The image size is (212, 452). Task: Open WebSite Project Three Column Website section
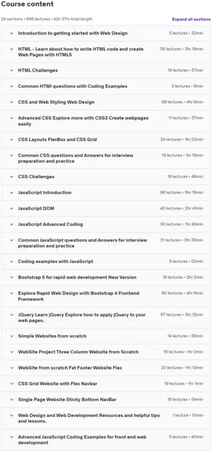tap(106, 352)
